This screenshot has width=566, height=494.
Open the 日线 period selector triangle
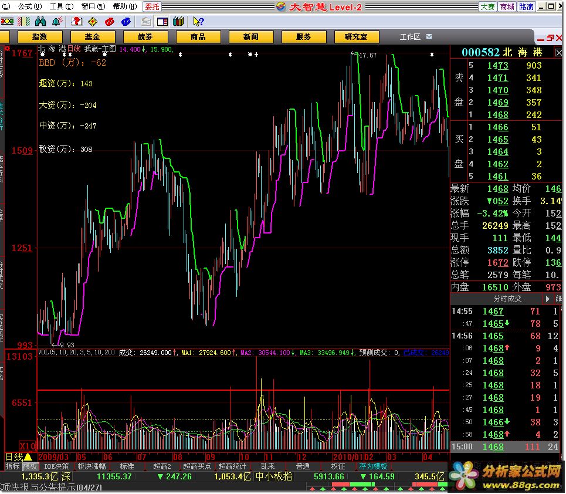[x=28, y=457]
